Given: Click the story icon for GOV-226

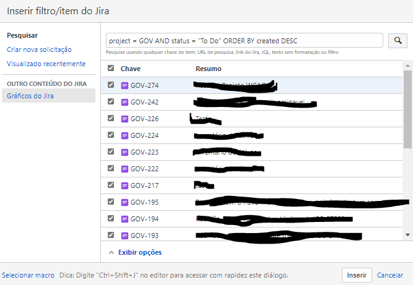Looking at the screenshot, I should tap(124, 119).
